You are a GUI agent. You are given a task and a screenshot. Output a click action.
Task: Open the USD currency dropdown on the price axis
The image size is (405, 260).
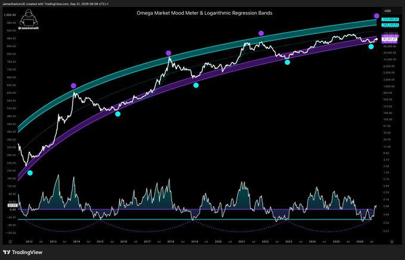[391, 11]
